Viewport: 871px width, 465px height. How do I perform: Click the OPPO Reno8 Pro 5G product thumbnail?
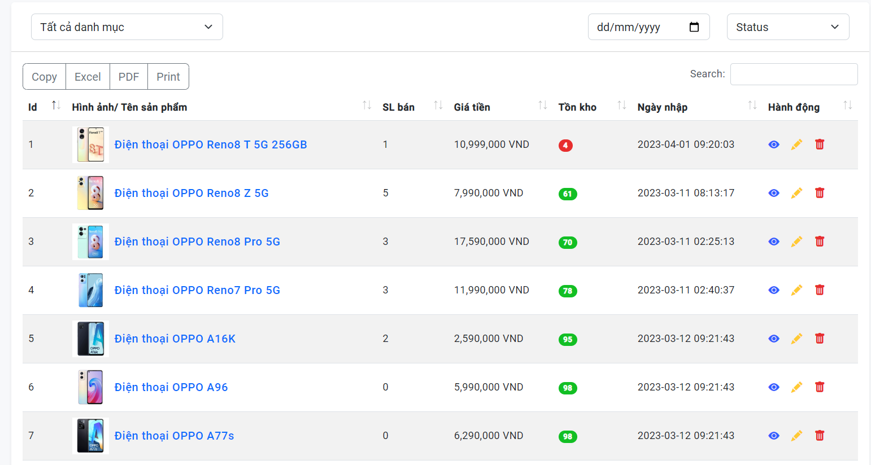point(90,242)
